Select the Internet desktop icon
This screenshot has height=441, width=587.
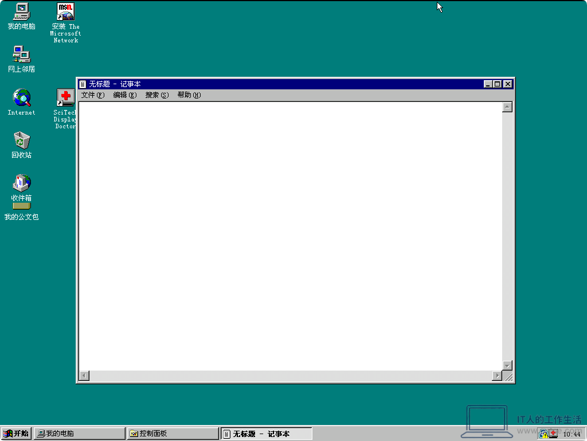[x=22, y=102]
